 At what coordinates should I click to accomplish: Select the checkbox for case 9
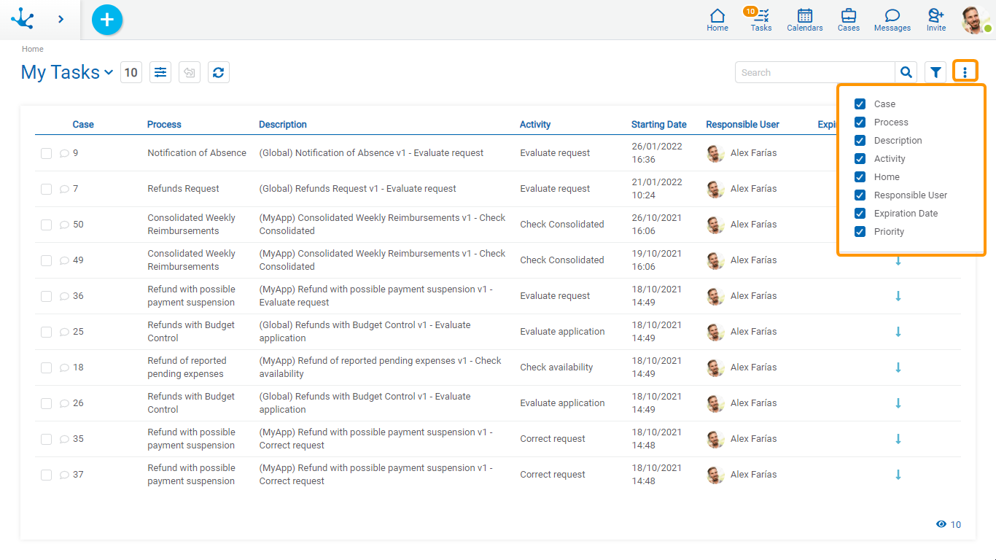tap(46, 153)
